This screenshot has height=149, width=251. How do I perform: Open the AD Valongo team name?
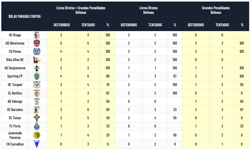click(15, 101)
